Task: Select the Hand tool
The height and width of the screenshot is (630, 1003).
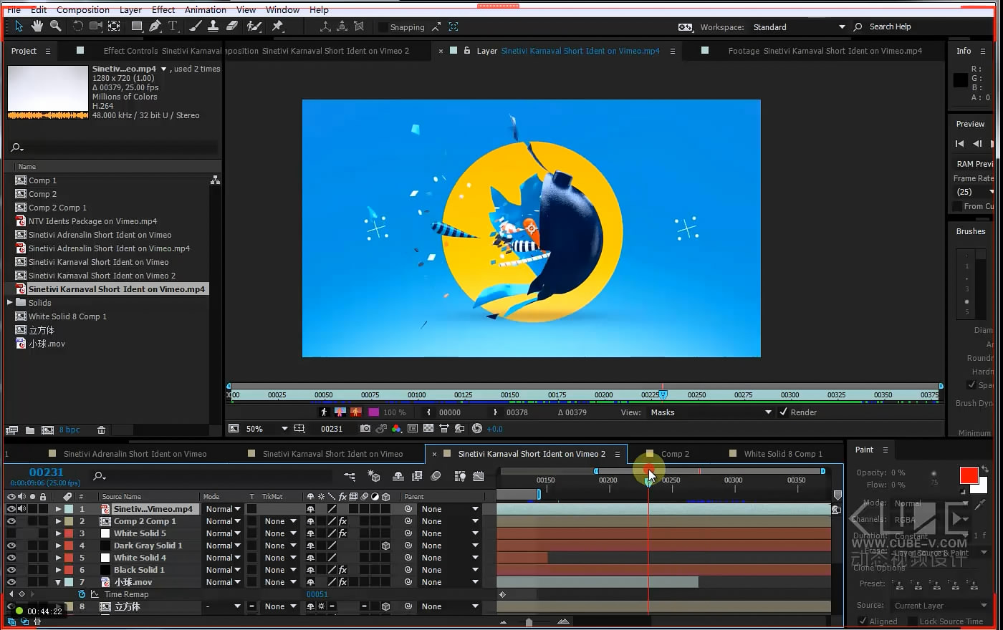Action: (37, 26)
